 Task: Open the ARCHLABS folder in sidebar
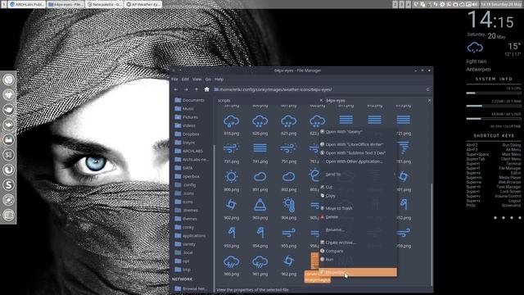pos(189,151)
